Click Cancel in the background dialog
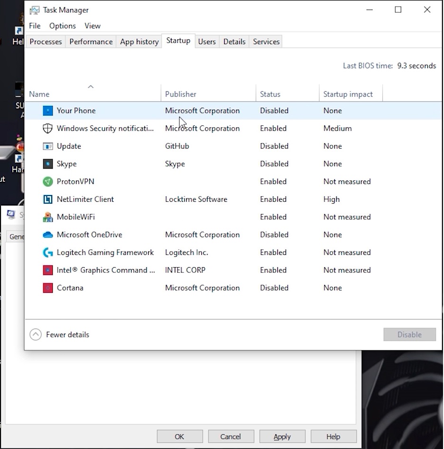 pyautogui.click(x=231, y=437)
